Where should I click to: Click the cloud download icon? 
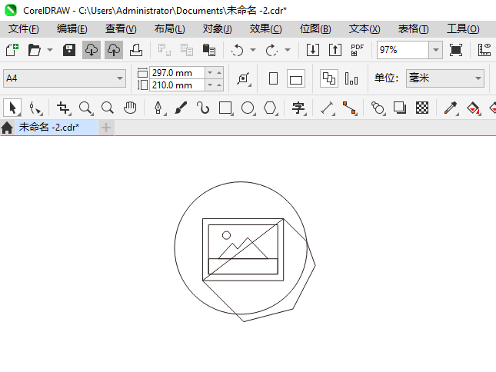pos(92,50)
